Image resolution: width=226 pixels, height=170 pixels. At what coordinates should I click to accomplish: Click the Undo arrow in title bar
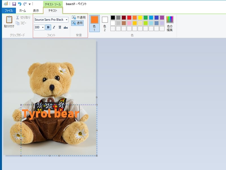[x=19, y=4]
